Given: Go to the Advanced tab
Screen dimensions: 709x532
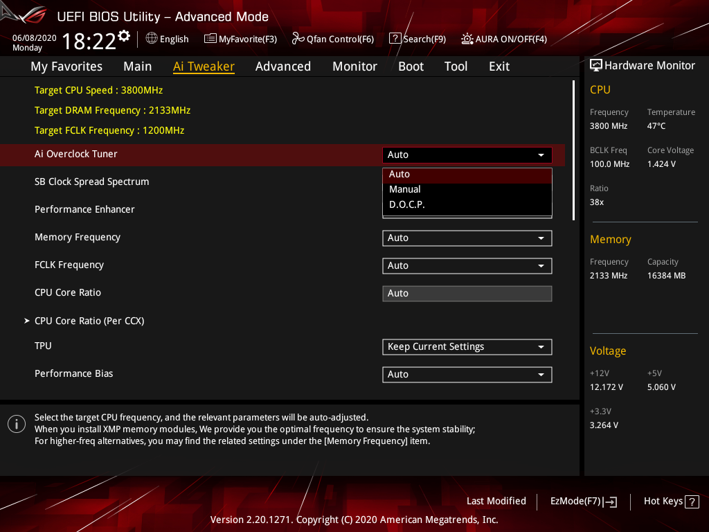Looking at the screenshot, I should [x=283, y=66].
